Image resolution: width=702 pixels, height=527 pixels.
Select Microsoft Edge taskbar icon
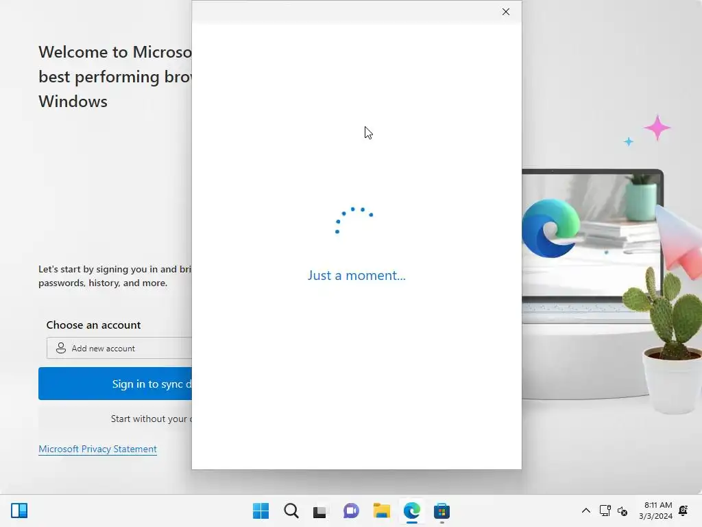click(x=412, y=511)
